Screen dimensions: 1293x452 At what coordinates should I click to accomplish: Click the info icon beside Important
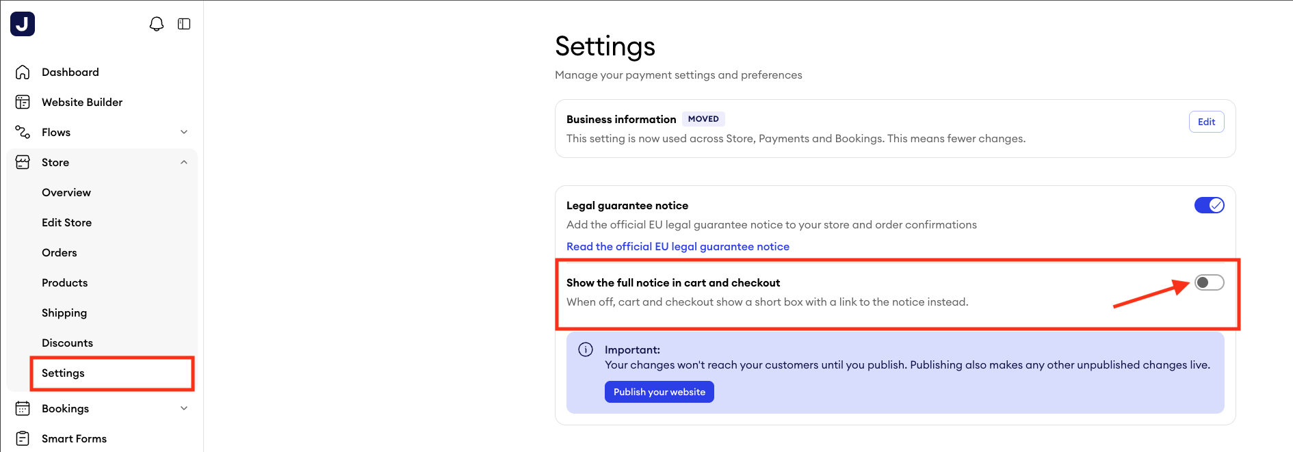(x=586, y=349)
